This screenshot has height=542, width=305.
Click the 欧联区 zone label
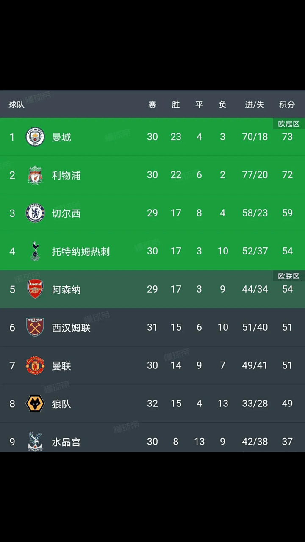tap(288, 276)
